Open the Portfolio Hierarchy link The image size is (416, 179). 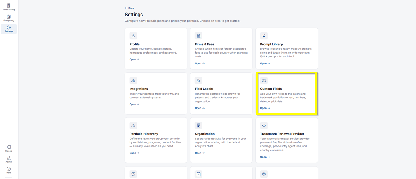pyautogui.click(x=135, y=153)
